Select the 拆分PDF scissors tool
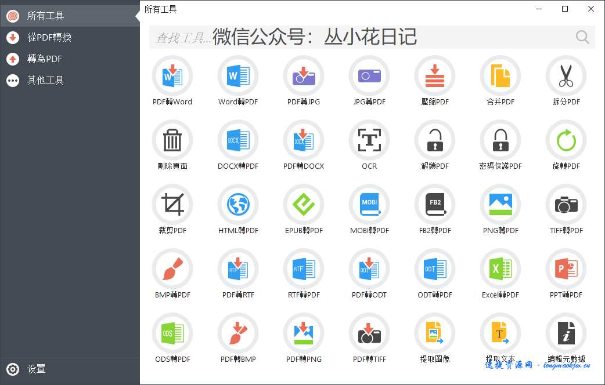Screen dimensions: 605x385 (x=566, y=76)
